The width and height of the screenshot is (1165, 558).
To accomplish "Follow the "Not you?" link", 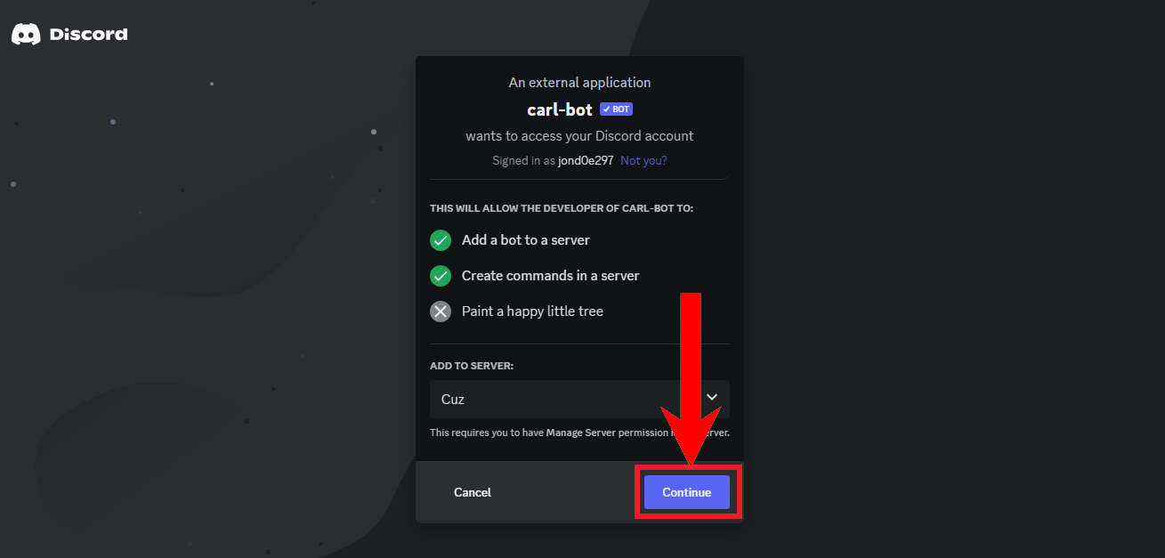I will [x=643, y=161].
